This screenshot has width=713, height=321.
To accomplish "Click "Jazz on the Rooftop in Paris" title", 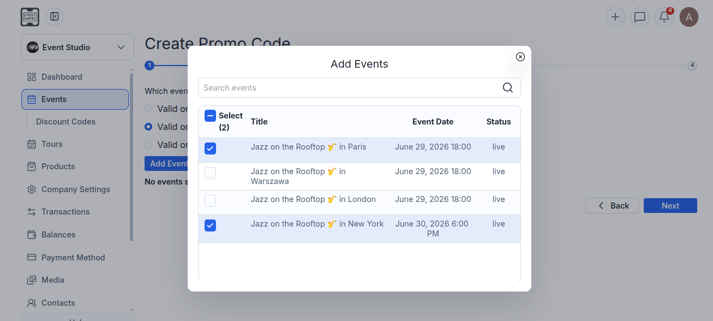I will 309,147.
